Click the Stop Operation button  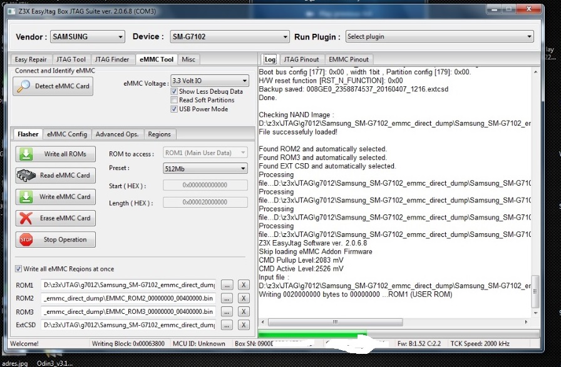pos(56,240)
